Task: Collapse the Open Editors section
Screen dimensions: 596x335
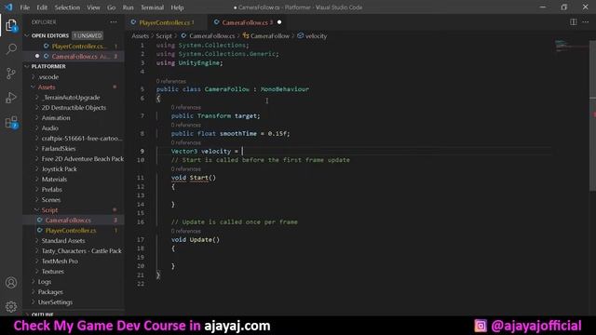Action: 49,35
